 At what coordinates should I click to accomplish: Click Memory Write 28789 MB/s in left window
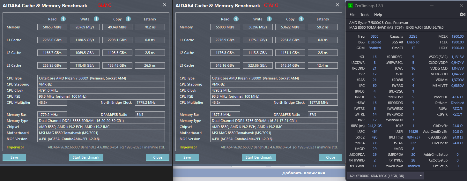(85, 27)
